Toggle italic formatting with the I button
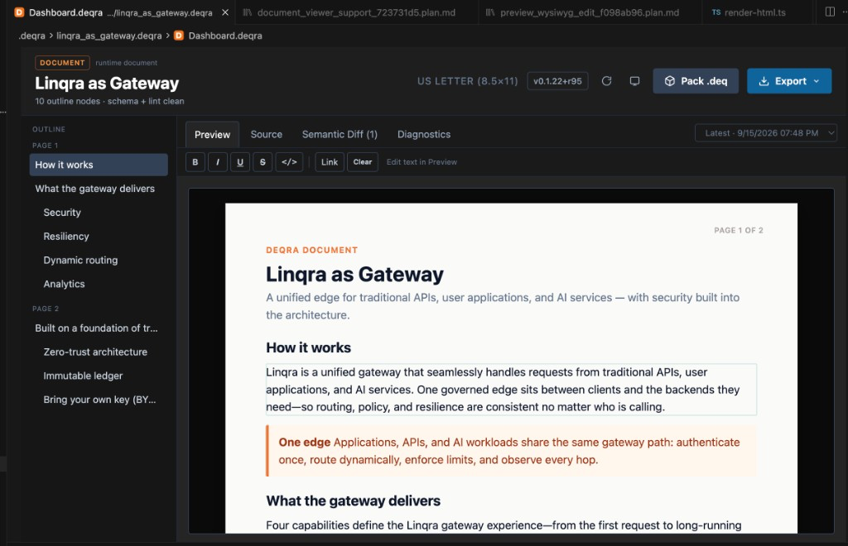The image size is (848, 546). (218, 162)
